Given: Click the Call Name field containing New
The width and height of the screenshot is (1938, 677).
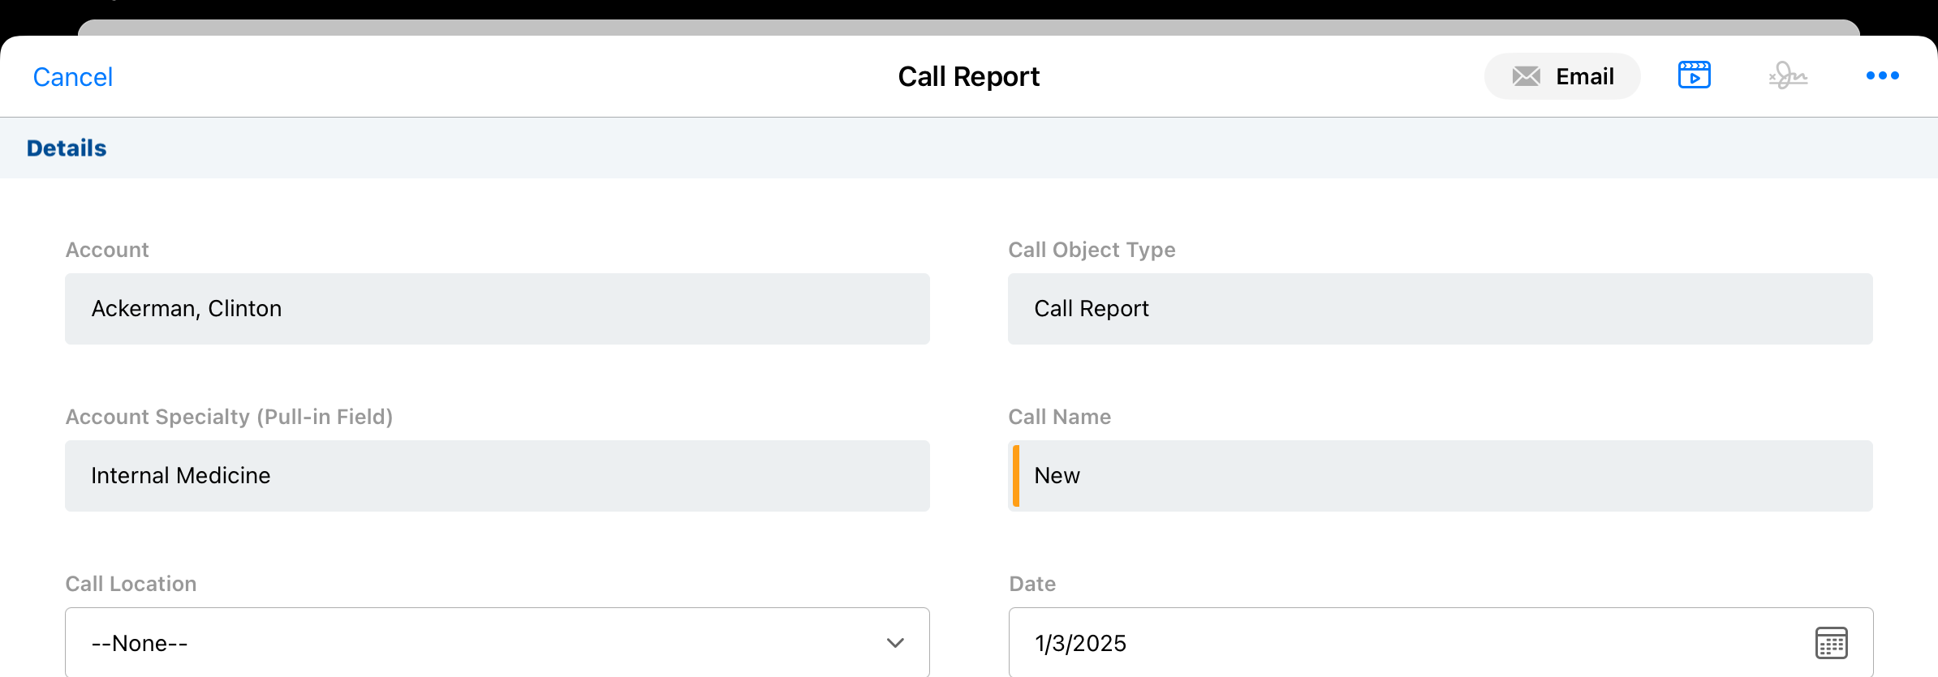Looking at the screenshot, I should pos(1440,476).
